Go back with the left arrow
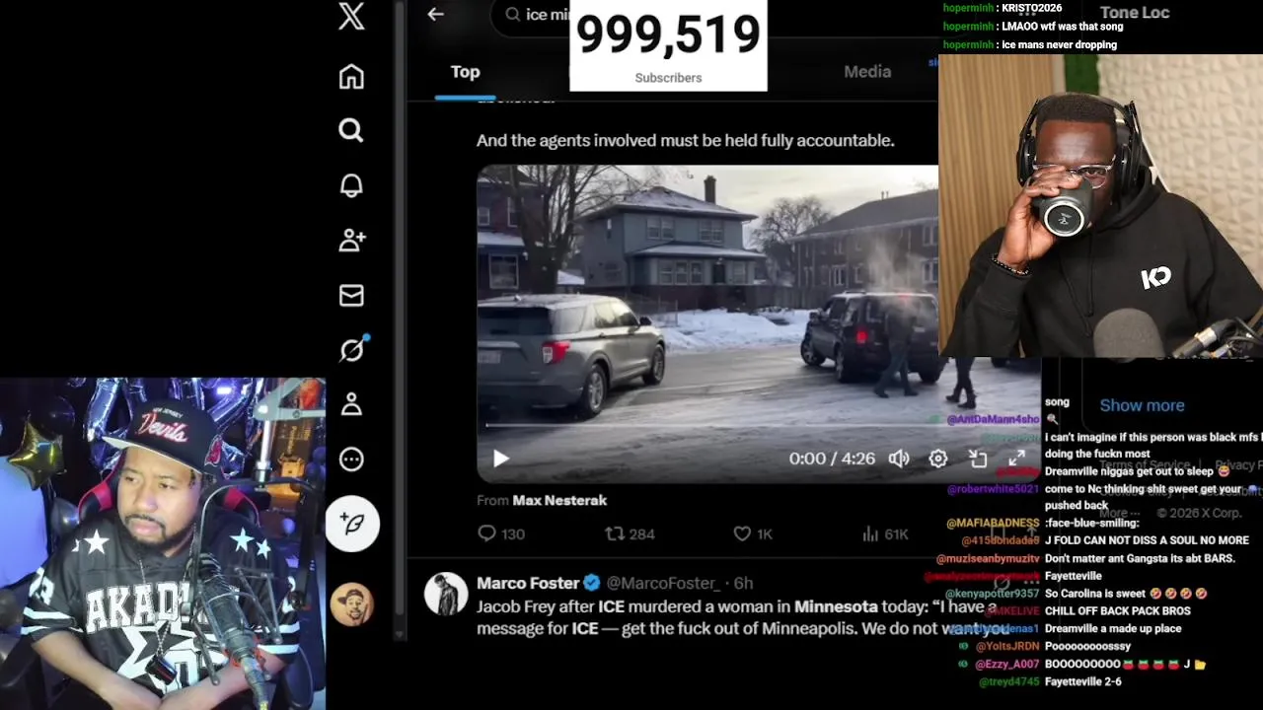 tap(435, 14)
